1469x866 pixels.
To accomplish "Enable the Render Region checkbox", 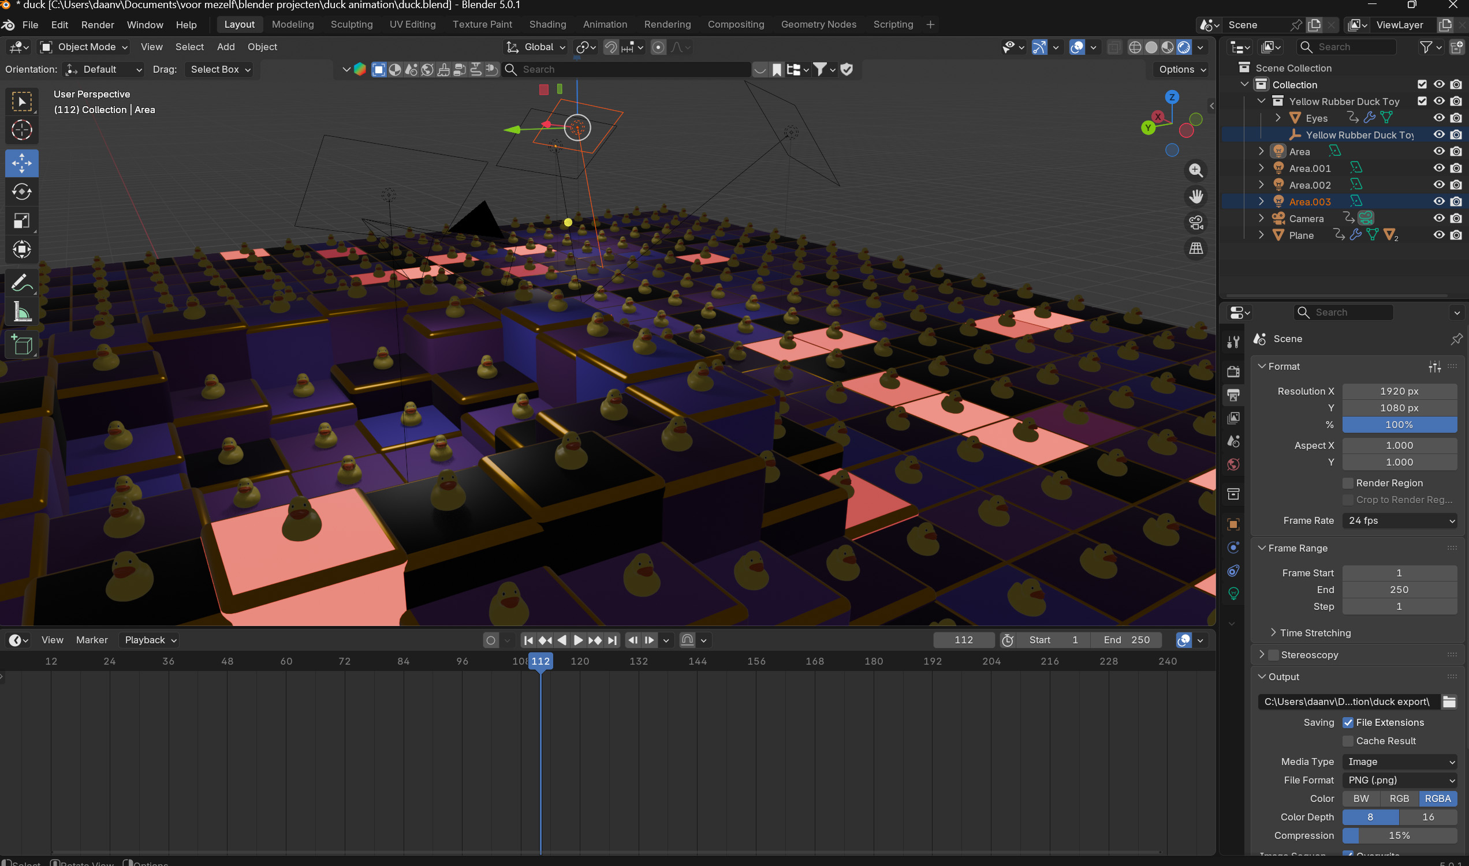I will [1348, 483].
